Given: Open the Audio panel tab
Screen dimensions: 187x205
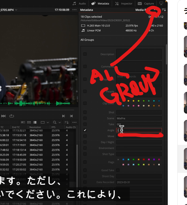Looking at the screenshot, I should point(79,3).
